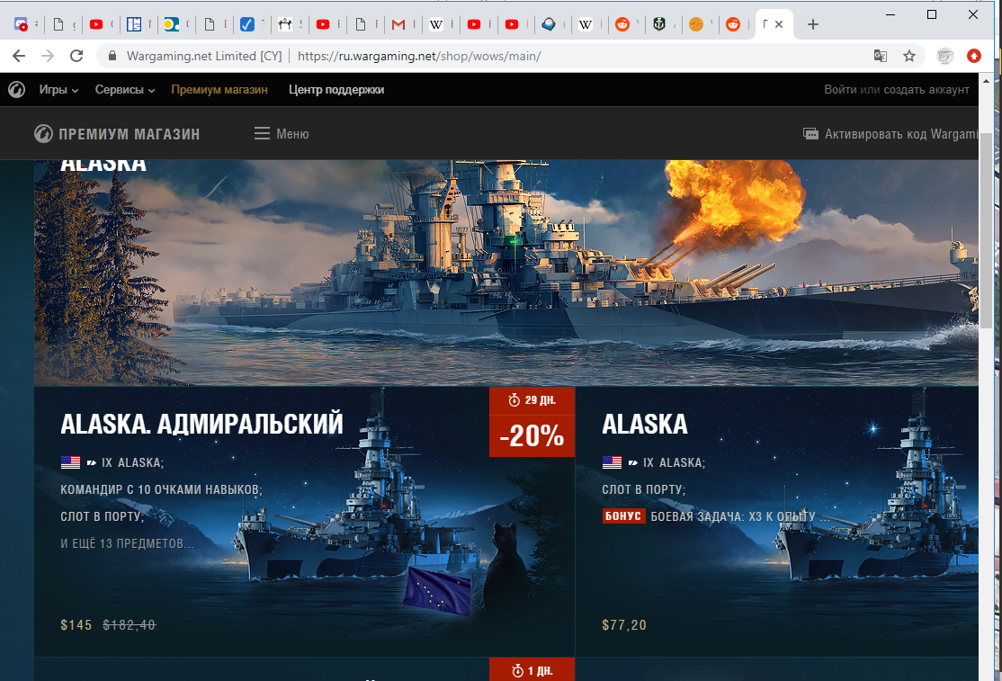1002x681 pixels.
Task: Open the hamburger Меню
Action: click(x=282, y=134)
